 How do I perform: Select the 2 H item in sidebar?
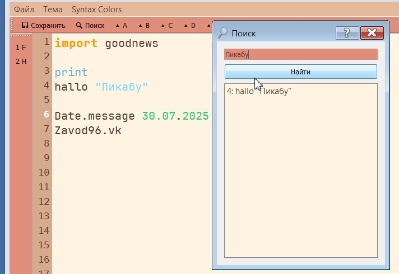(21, 61)
